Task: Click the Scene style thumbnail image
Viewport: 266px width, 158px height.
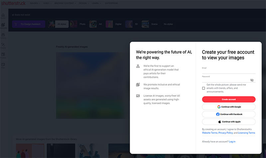Action: click(145, 24)
